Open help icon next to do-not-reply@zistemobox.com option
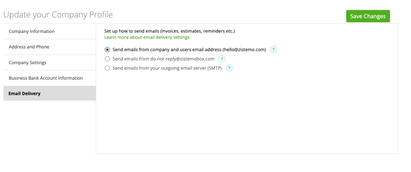The height and width of the screenshot is (172, 411). [222, 59]
